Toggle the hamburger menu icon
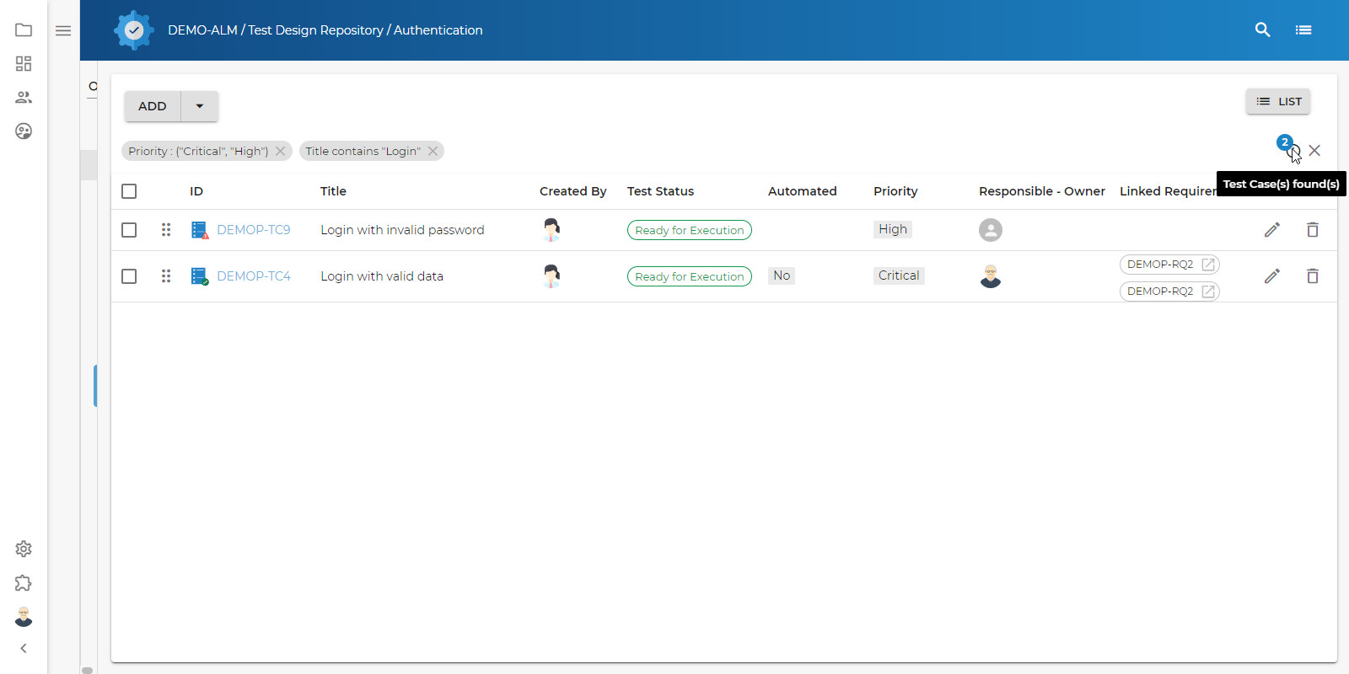1349x674 pixels. pos(63,30)
